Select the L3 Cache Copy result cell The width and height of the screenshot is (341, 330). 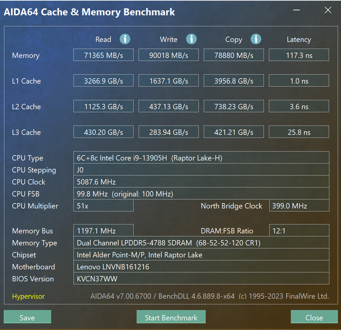click(x=233, y=132)
